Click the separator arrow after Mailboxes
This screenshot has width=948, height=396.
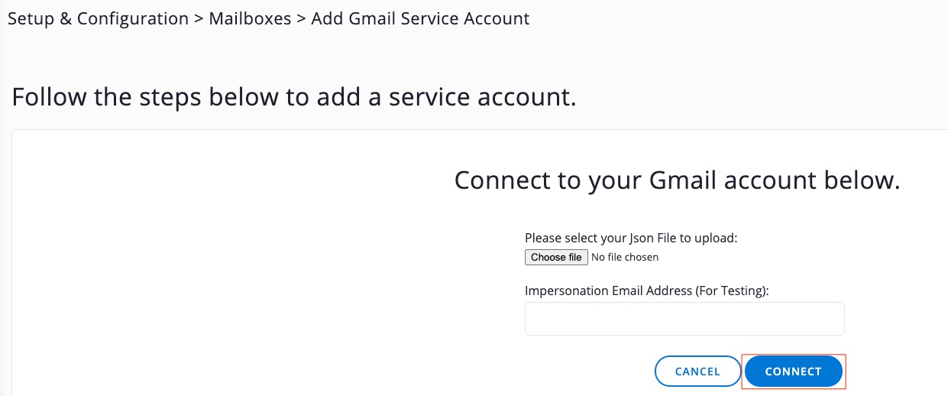click(301, 19)
